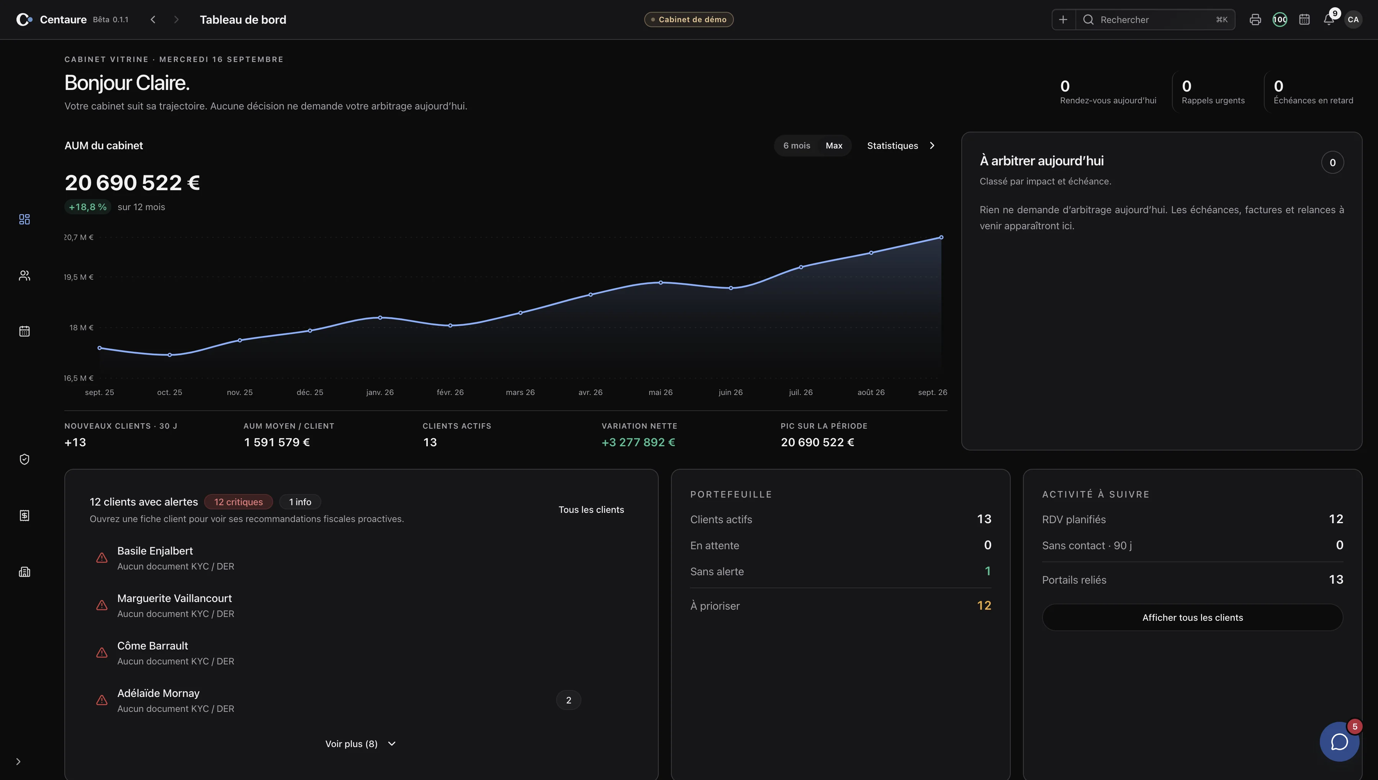Click the Cabinet de démo badge
1378x780 pixels.
[x=689, y=19]
